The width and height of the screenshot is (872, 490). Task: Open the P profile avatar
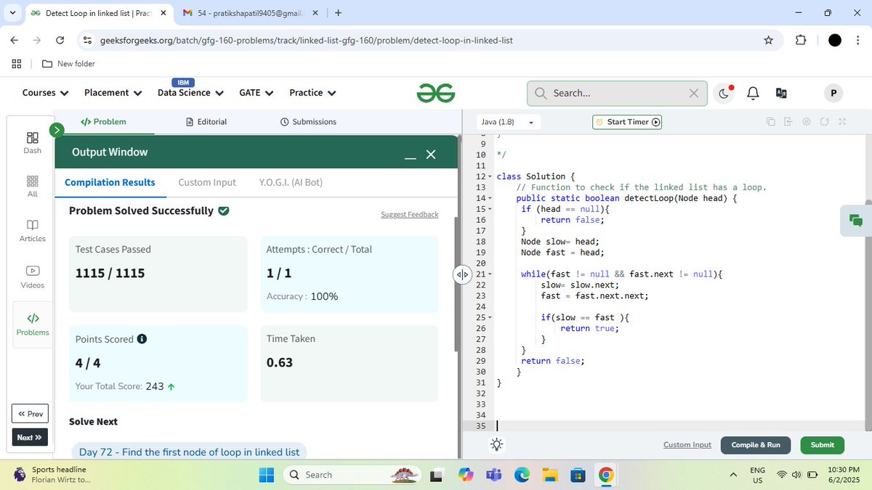(833, 93)
